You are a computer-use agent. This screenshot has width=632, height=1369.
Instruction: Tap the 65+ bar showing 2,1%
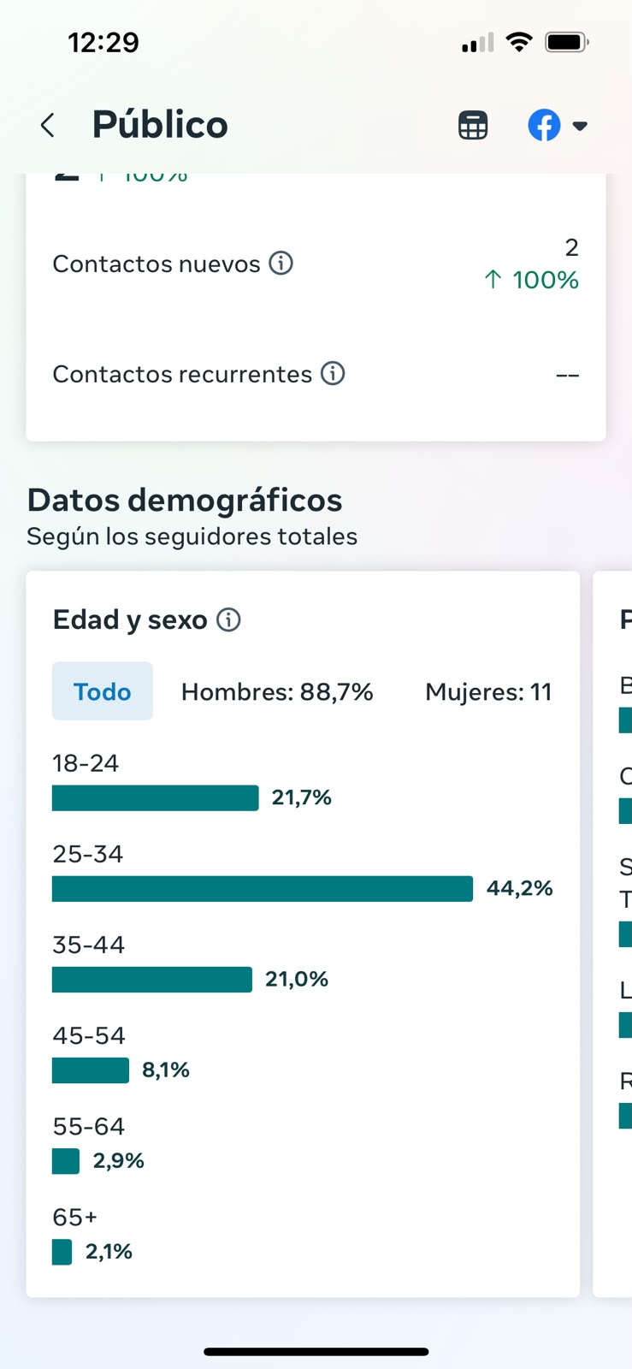[62, 1252]
